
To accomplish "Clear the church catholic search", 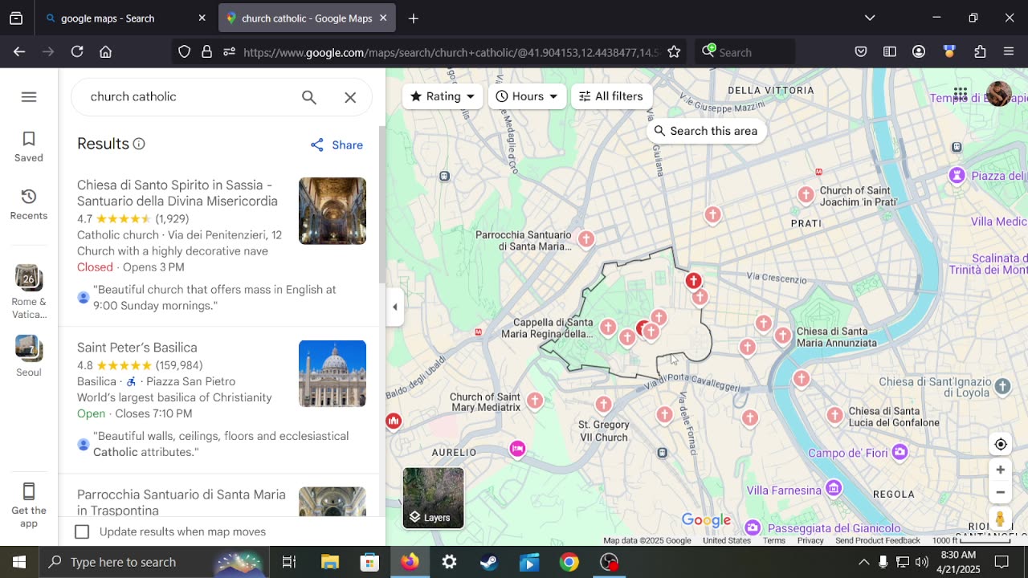I will [x=350, y=97].
